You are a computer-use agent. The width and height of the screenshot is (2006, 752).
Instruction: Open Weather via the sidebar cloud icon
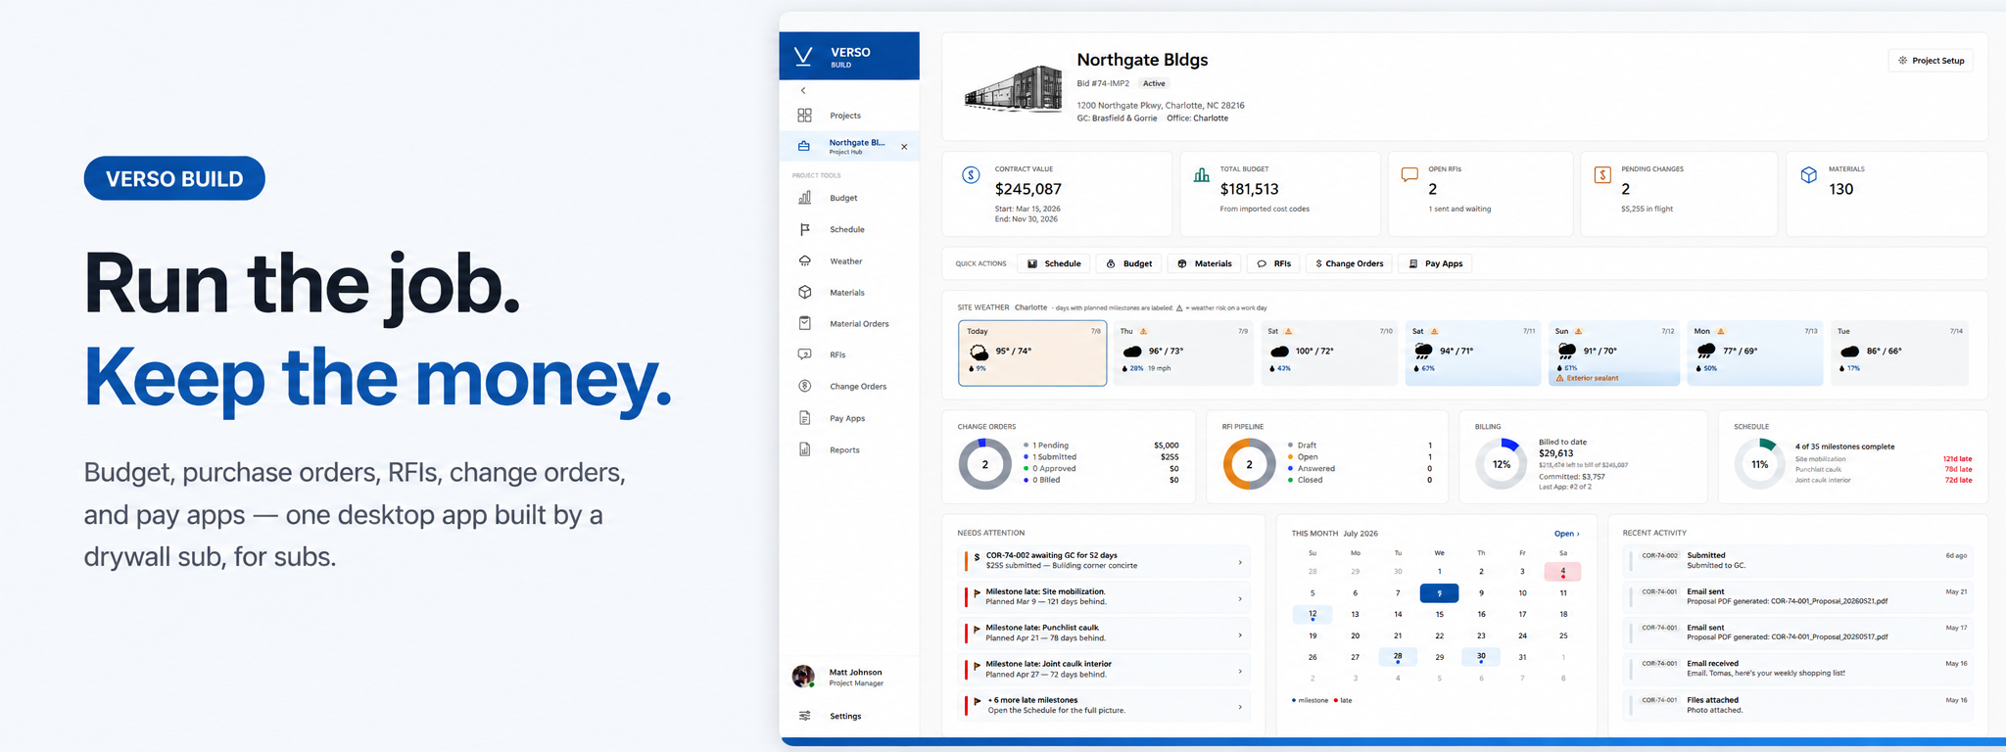(804, 261)
